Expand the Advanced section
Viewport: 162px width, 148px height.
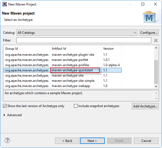point(4,115)
